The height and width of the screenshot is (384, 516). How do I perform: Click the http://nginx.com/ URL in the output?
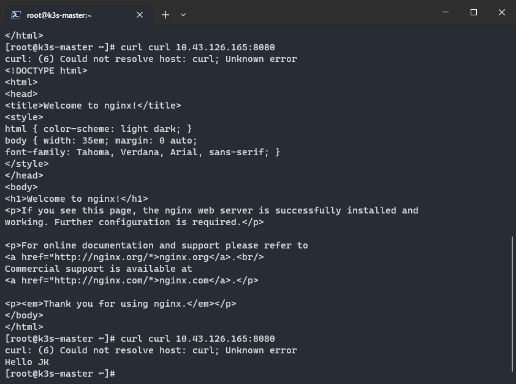tap(101, 280)
